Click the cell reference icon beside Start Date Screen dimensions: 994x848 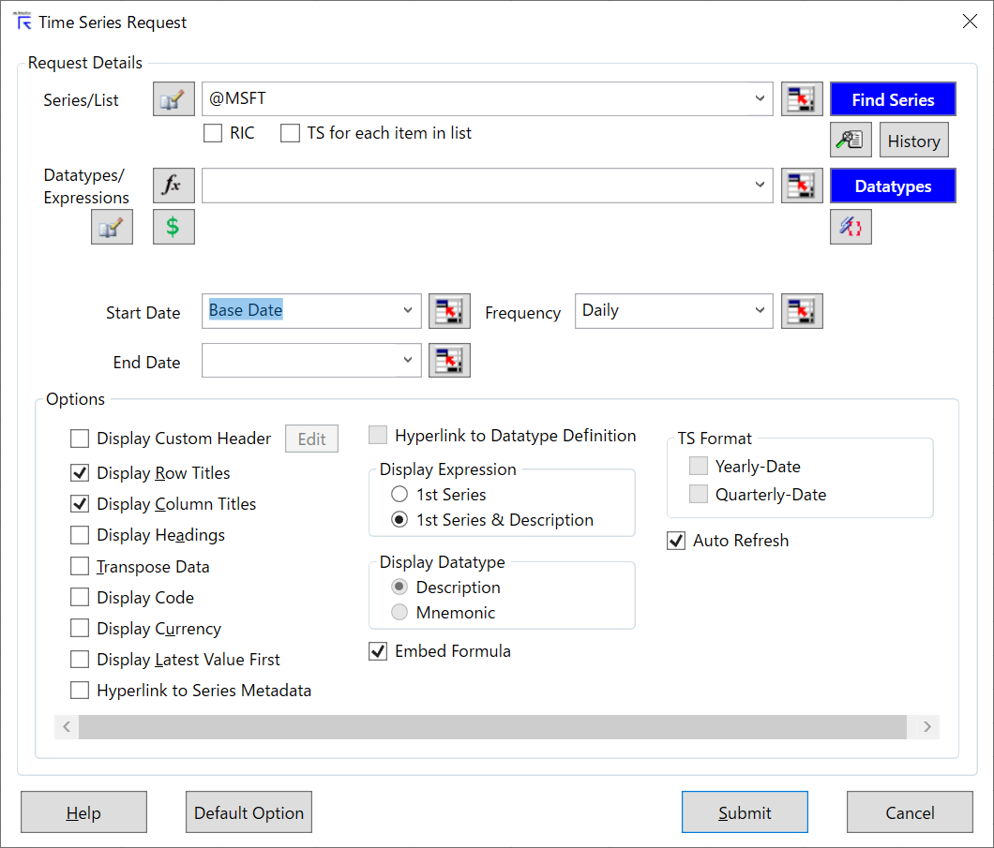(x=449, y=311)
